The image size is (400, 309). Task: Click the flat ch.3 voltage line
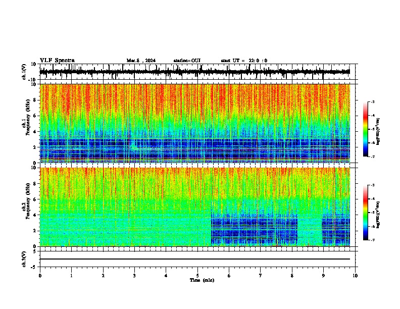[195, 259]
